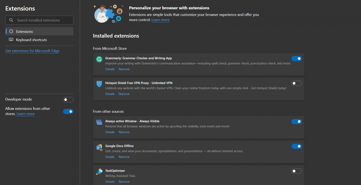
Task: Disable allowing extensions from other stores
Action: point(68,111)
